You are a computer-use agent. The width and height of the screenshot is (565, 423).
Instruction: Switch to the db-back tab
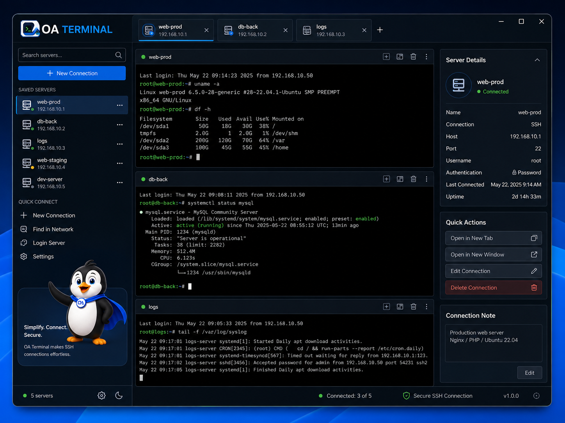tap(255, 30)
